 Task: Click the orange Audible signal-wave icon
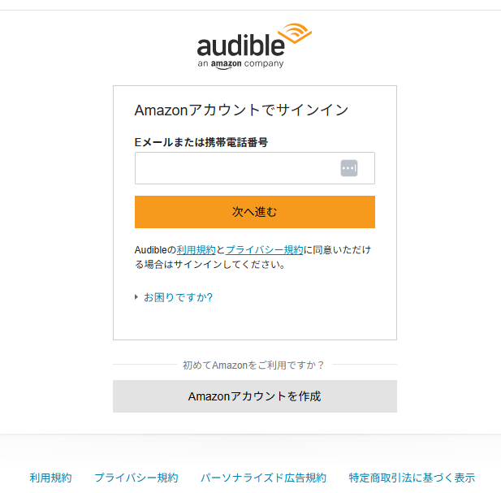296,36
